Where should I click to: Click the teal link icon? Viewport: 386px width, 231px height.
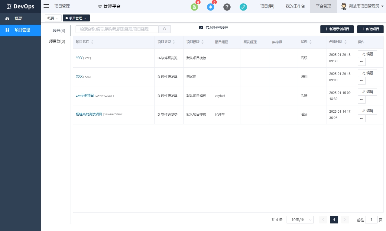tap(243, 7)
